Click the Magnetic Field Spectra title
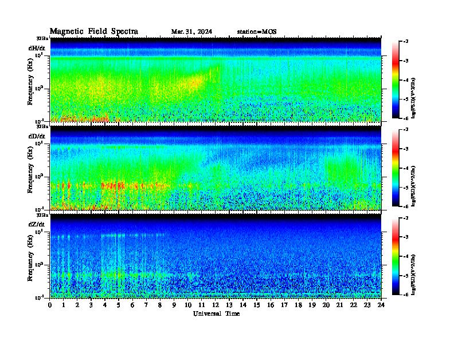Screen dimensions: 454x350 94,31
